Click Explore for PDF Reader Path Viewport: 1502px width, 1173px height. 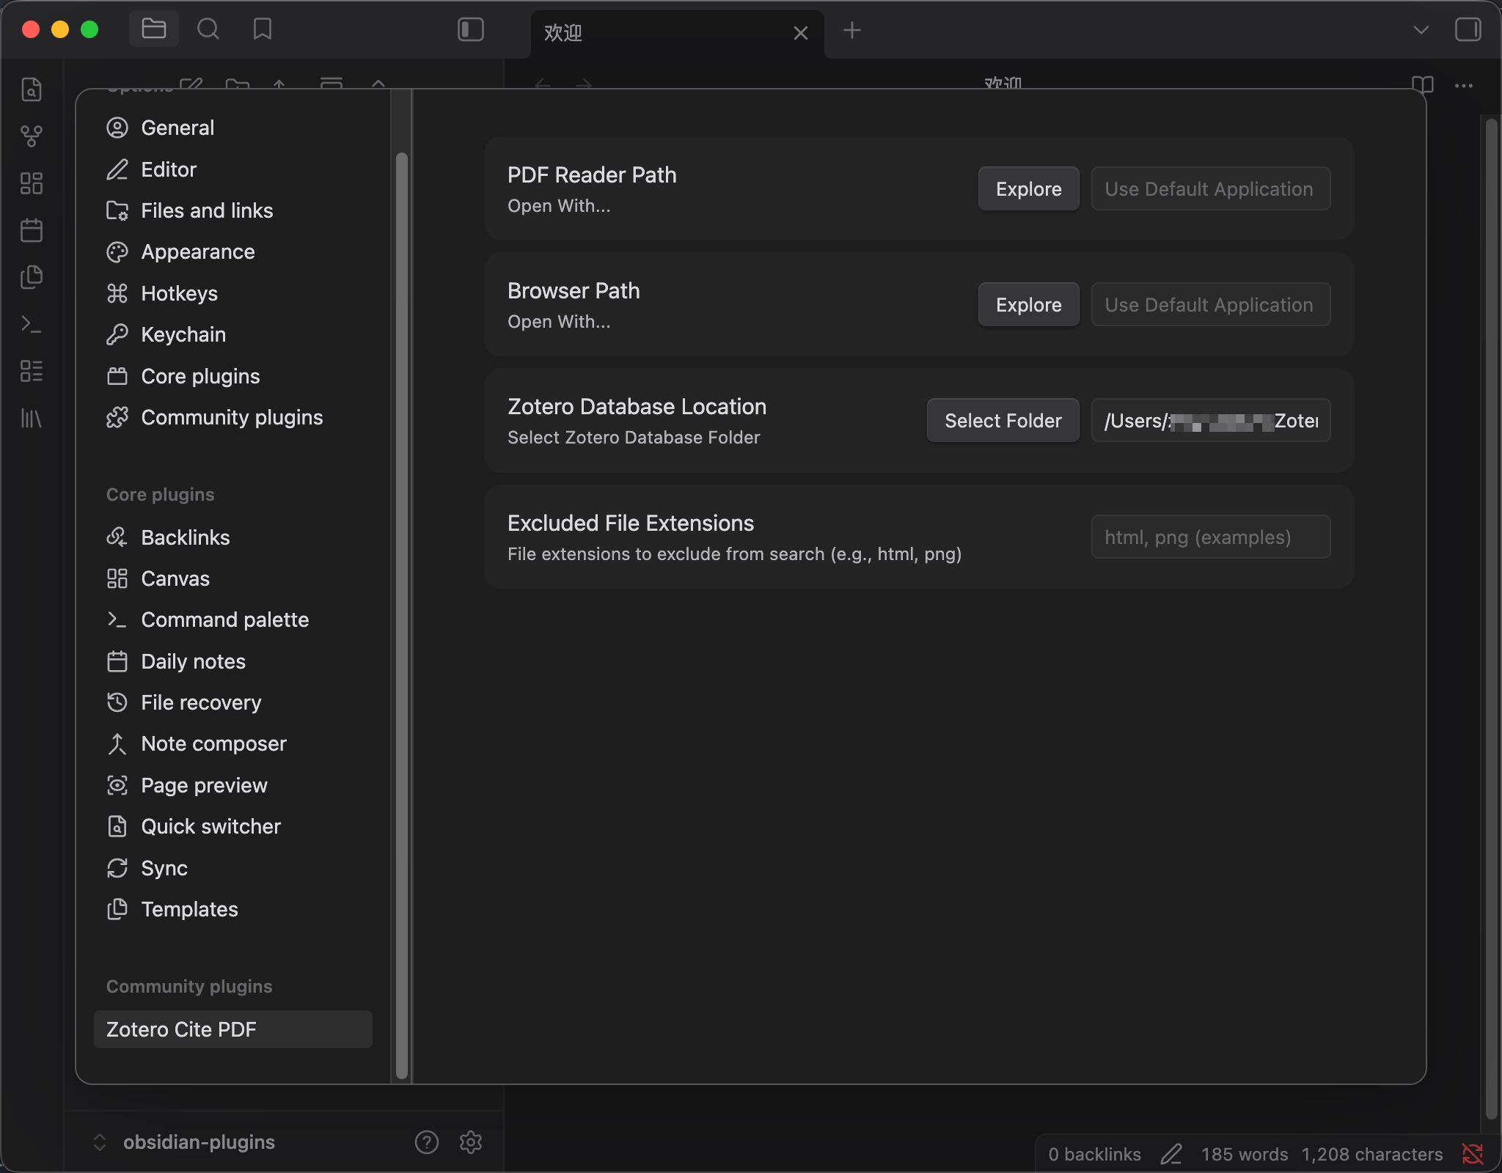tap(1028, 189)
